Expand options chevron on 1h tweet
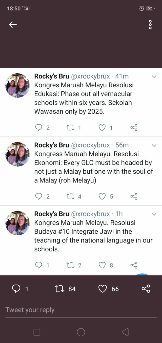This screenshot has width=162, height=343. point(154,214)
